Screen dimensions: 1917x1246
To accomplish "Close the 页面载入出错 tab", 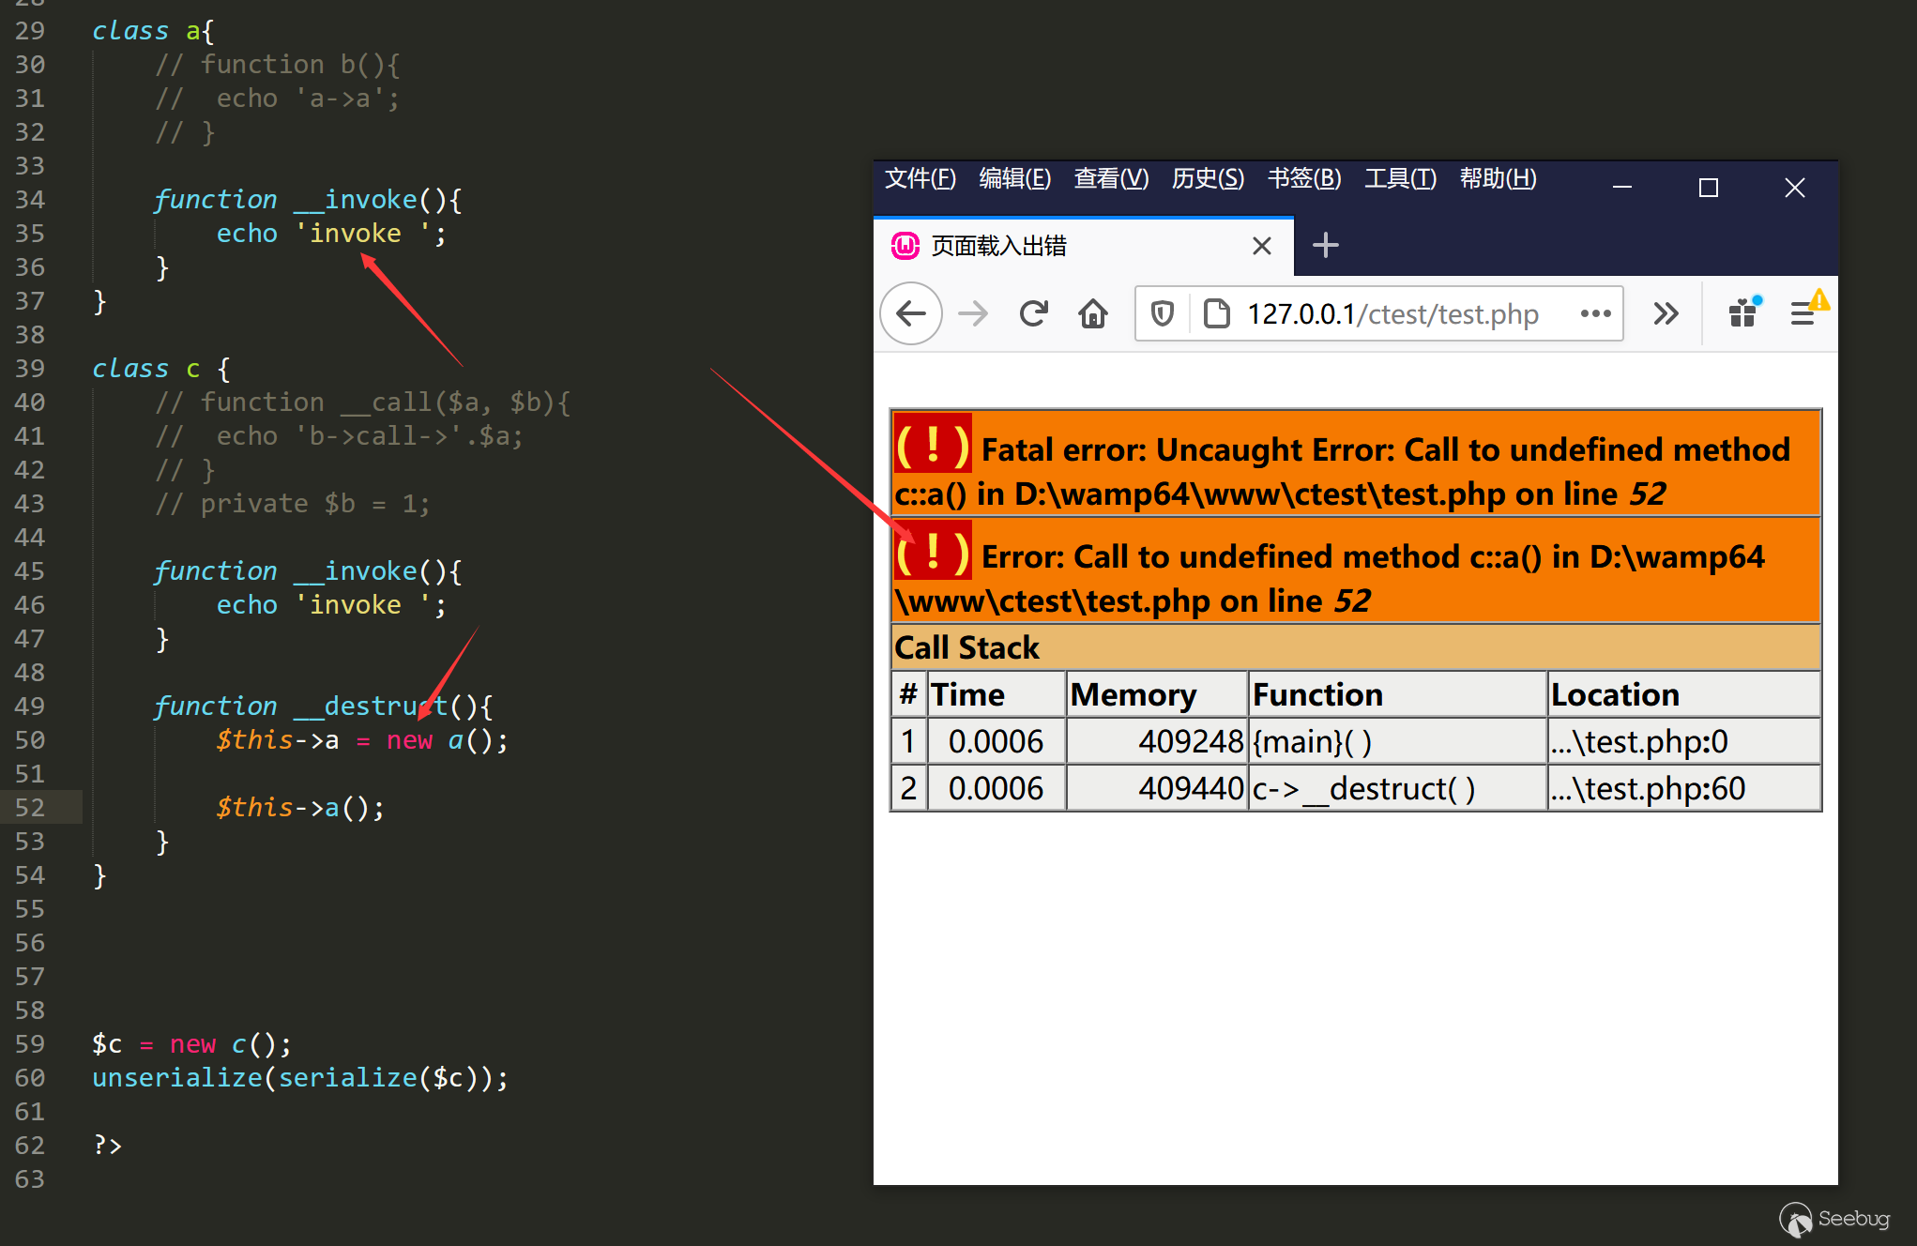I will click(x=1262, y=247).
